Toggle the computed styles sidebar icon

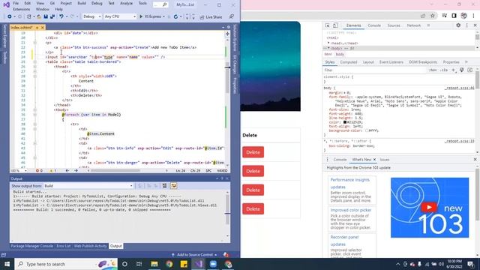point(470,70)
